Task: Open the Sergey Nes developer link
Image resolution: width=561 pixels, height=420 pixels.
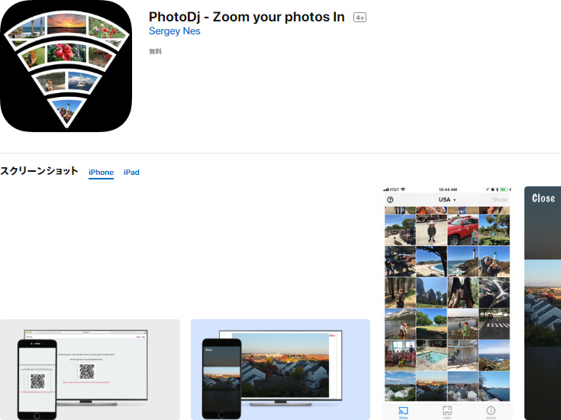Action: coord(175,31)
